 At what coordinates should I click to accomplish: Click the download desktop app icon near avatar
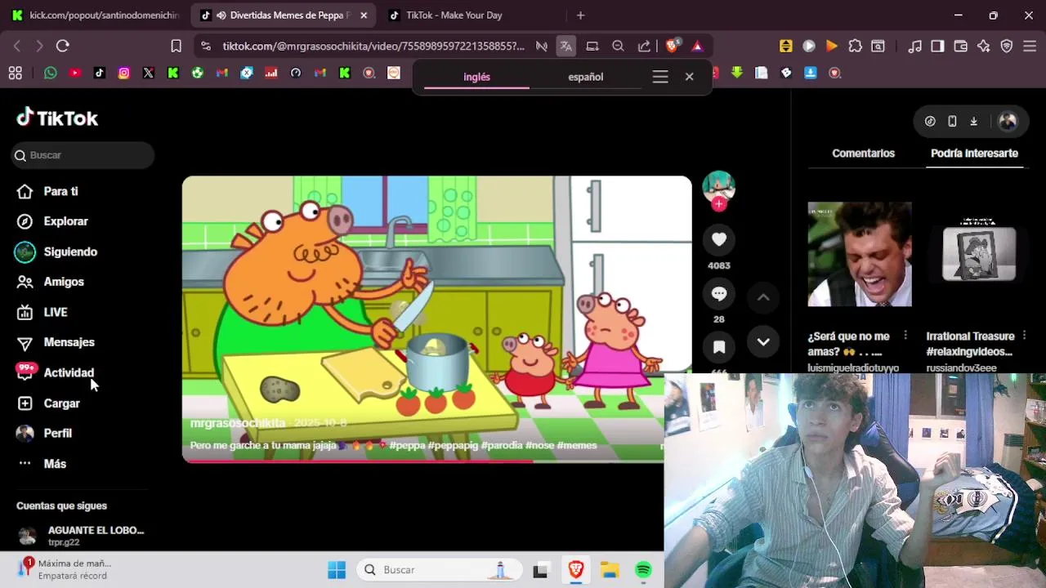click(973, 121)
